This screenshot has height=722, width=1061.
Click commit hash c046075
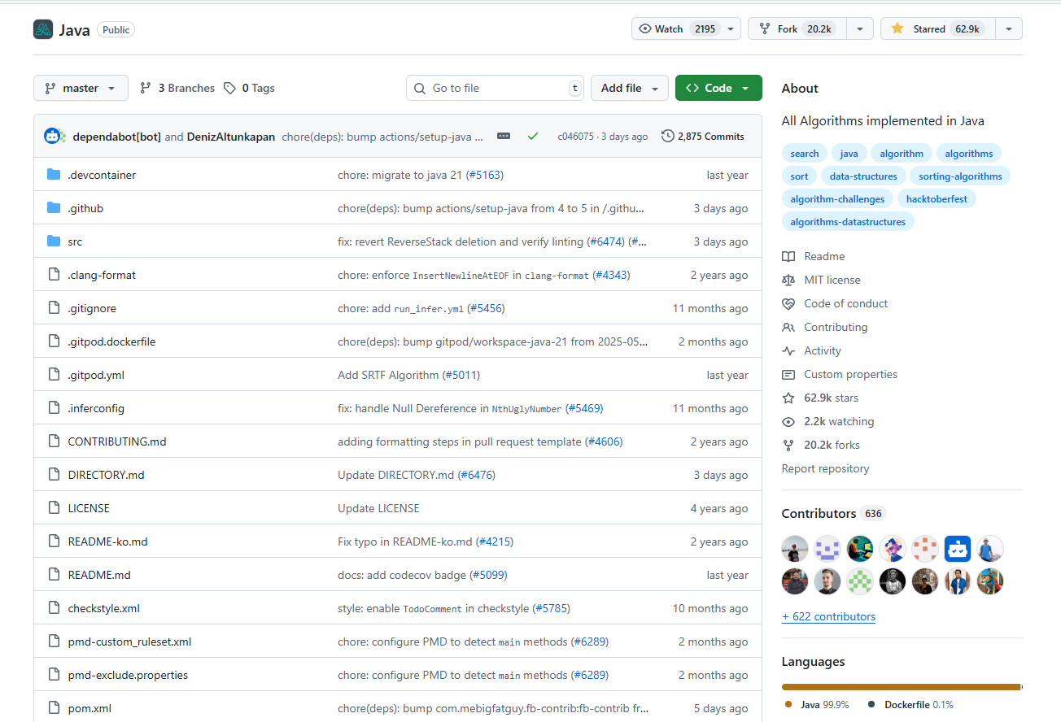click(x=575, y=137)
